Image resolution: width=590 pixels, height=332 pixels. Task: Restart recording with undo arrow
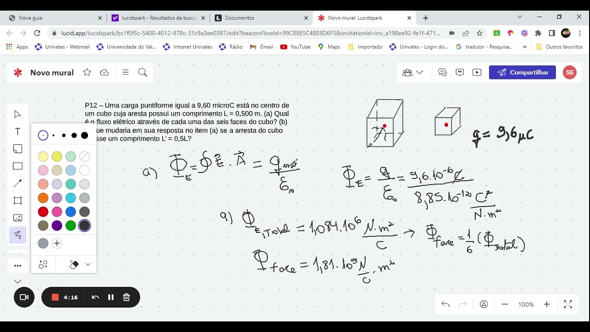[x=95, y=297]
